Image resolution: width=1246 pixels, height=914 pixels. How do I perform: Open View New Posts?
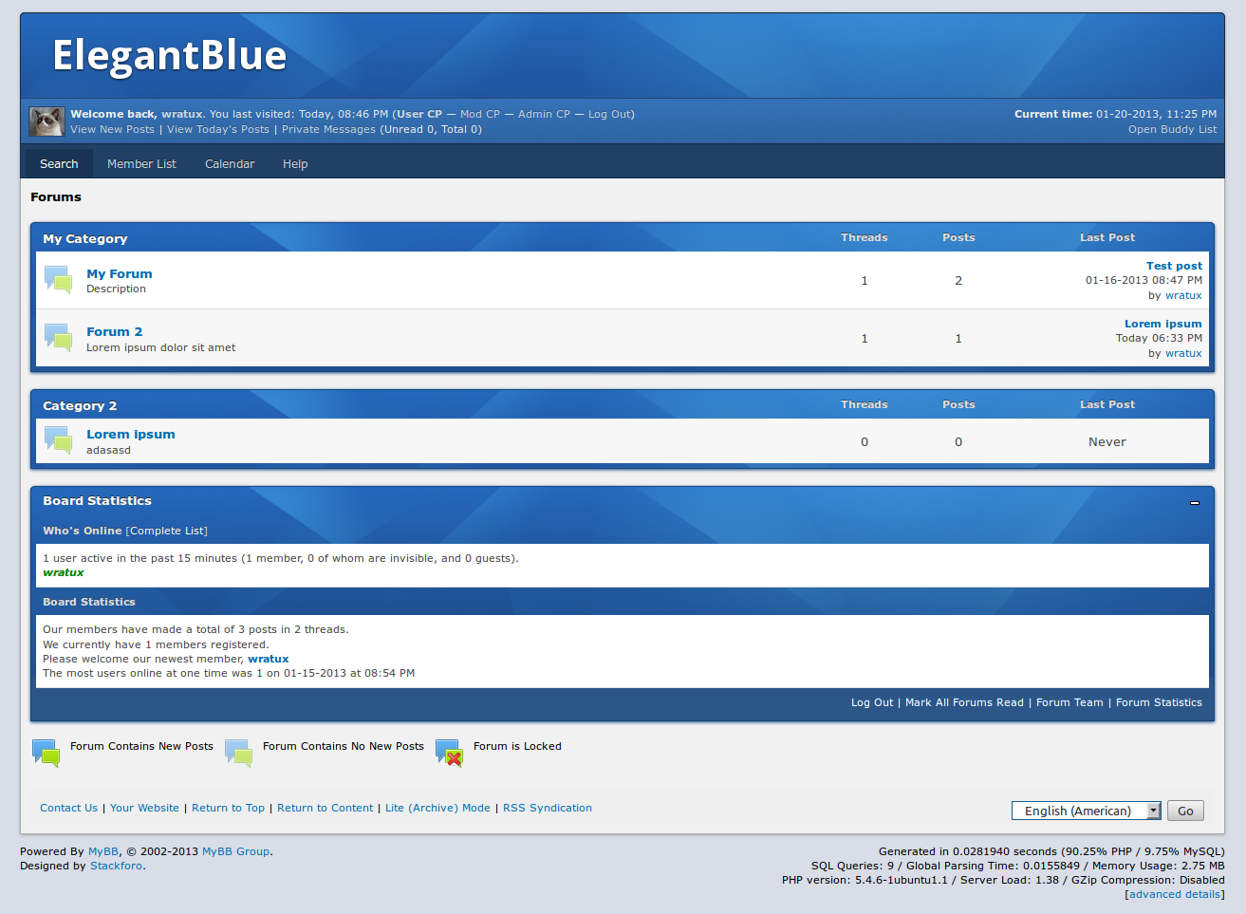point(112,129)
